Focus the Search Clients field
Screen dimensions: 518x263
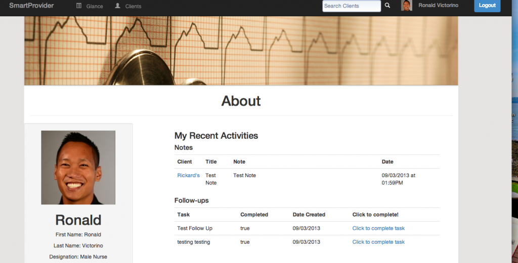coord(352,6)
